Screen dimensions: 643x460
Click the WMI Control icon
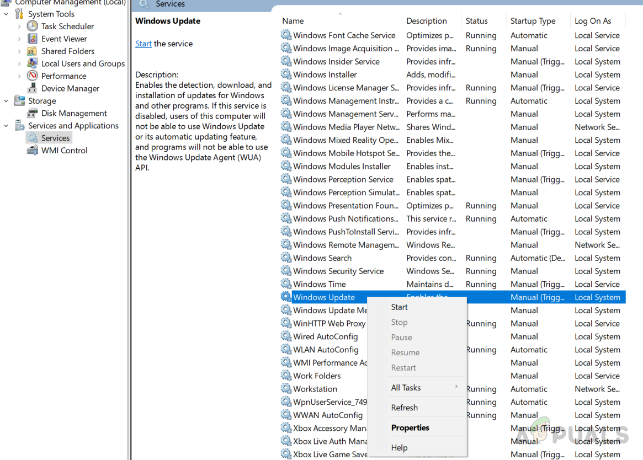pyautogui.click(x=33, y=151)
